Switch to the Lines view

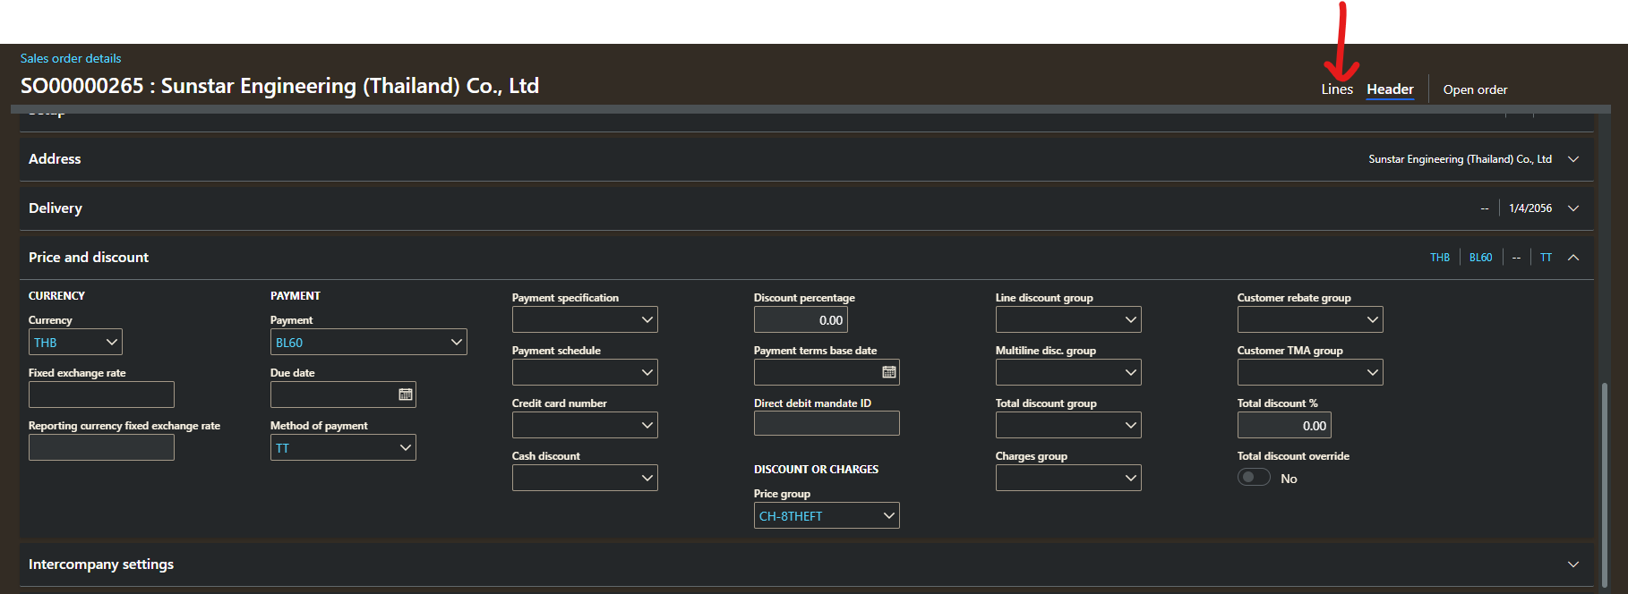click(1337, 89)
